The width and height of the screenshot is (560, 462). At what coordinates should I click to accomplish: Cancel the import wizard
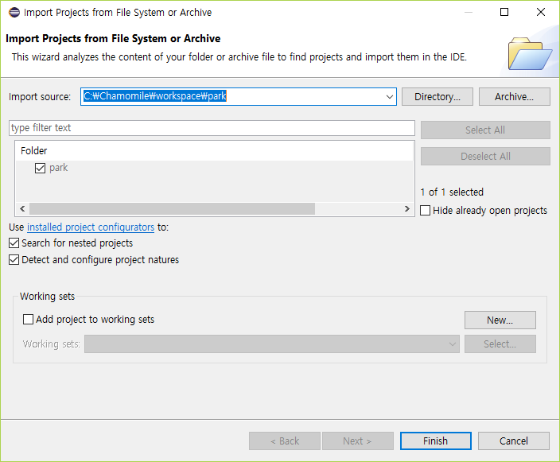(513, 441)
